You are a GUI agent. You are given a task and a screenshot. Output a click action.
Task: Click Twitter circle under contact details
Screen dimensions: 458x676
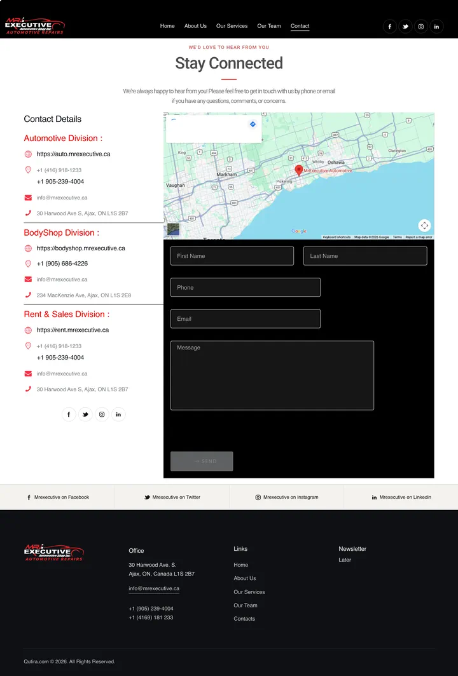[85, 414]
